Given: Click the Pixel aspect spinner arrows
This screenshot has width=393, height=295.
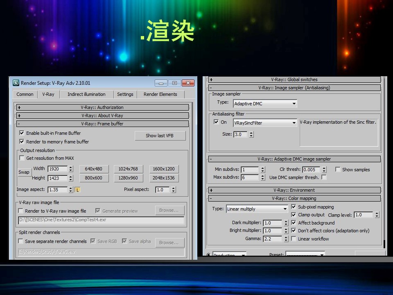Looking at the screenshot, I should tap(174, 190).
